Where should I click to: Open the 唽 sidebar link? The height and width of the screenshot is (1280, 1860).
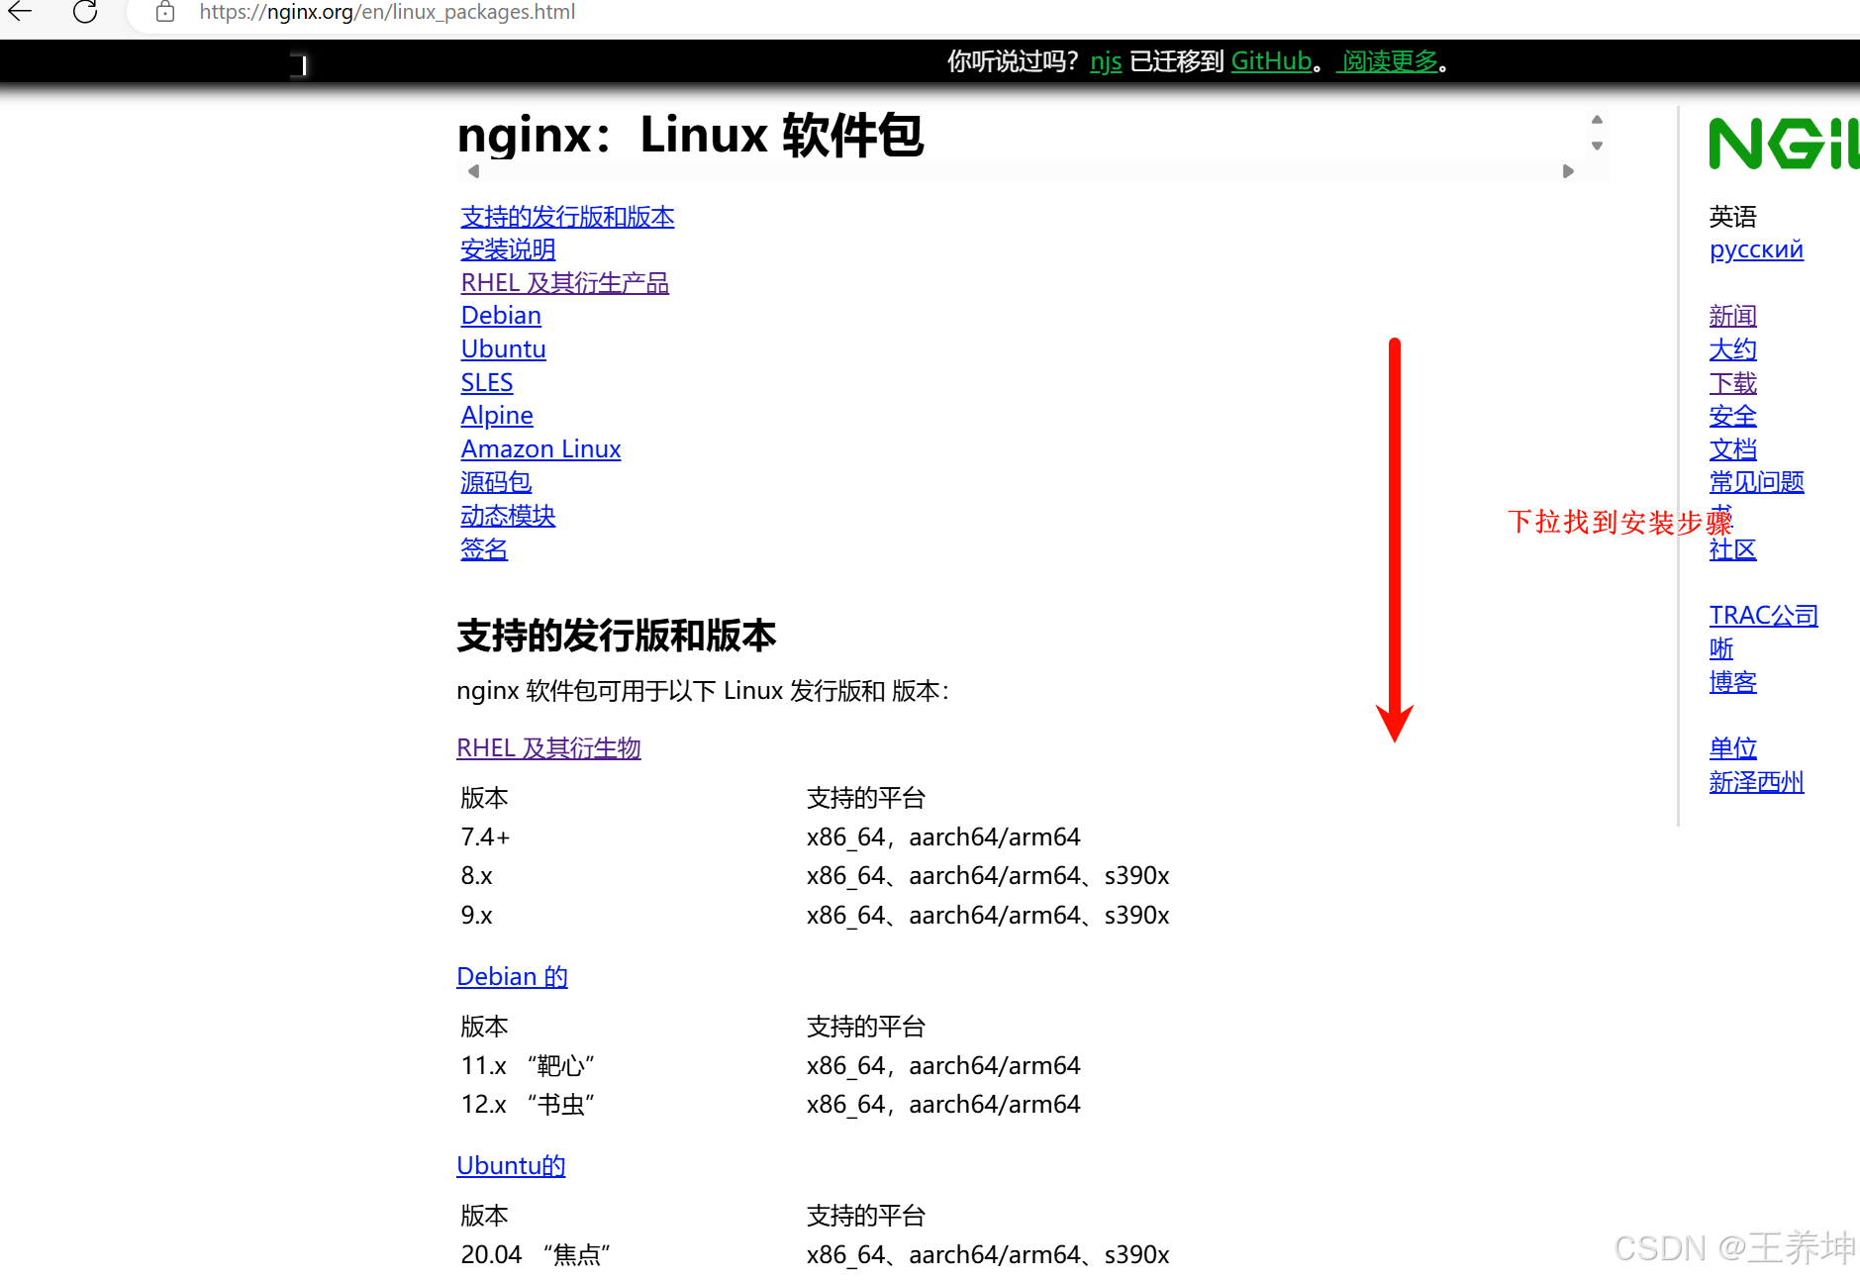[x=1721, y=648]
